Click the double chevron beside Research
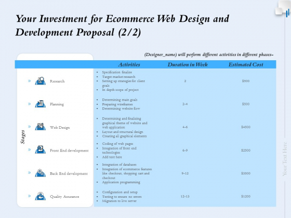This screenshot has width=291, height=218. (29, 81)
